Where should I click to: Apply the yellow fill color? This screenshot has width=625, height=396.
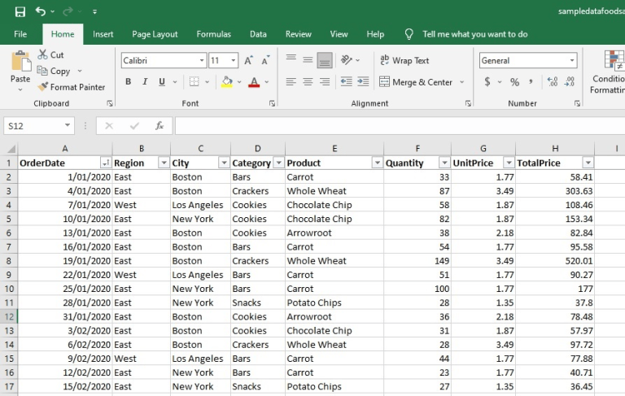coord(227,81)
